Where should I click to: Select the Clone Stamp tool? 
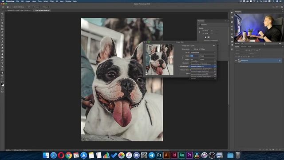coord(2,41)
